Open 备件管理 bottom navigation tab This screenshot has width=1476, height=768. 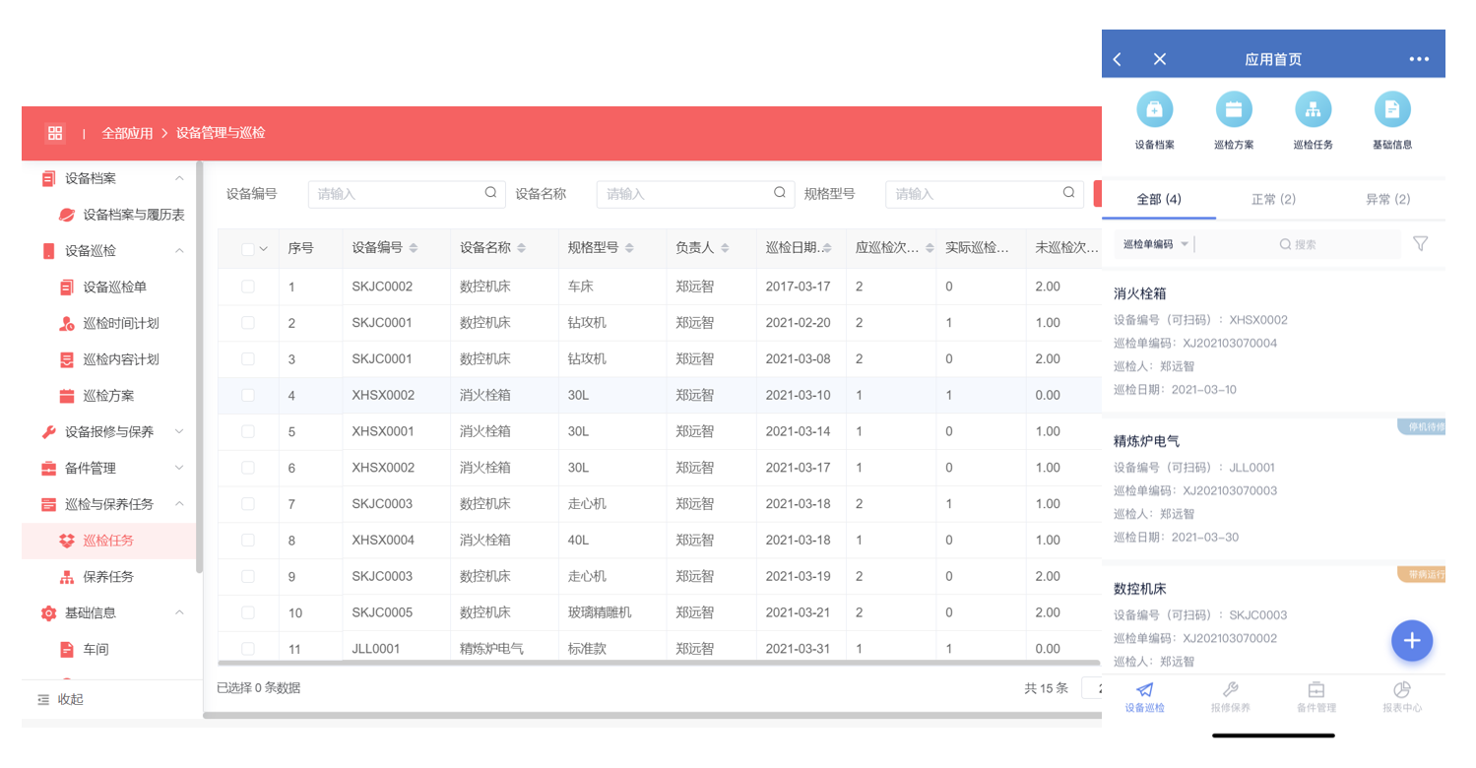click(1316, 697)
